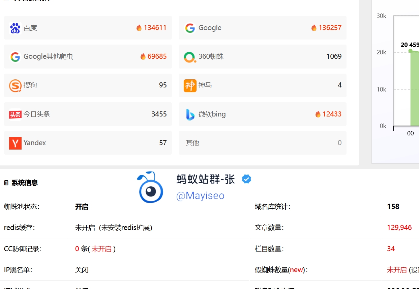Click the 微软bing count 12433
This screenshot has height=289, width=419.
(332, 114)
